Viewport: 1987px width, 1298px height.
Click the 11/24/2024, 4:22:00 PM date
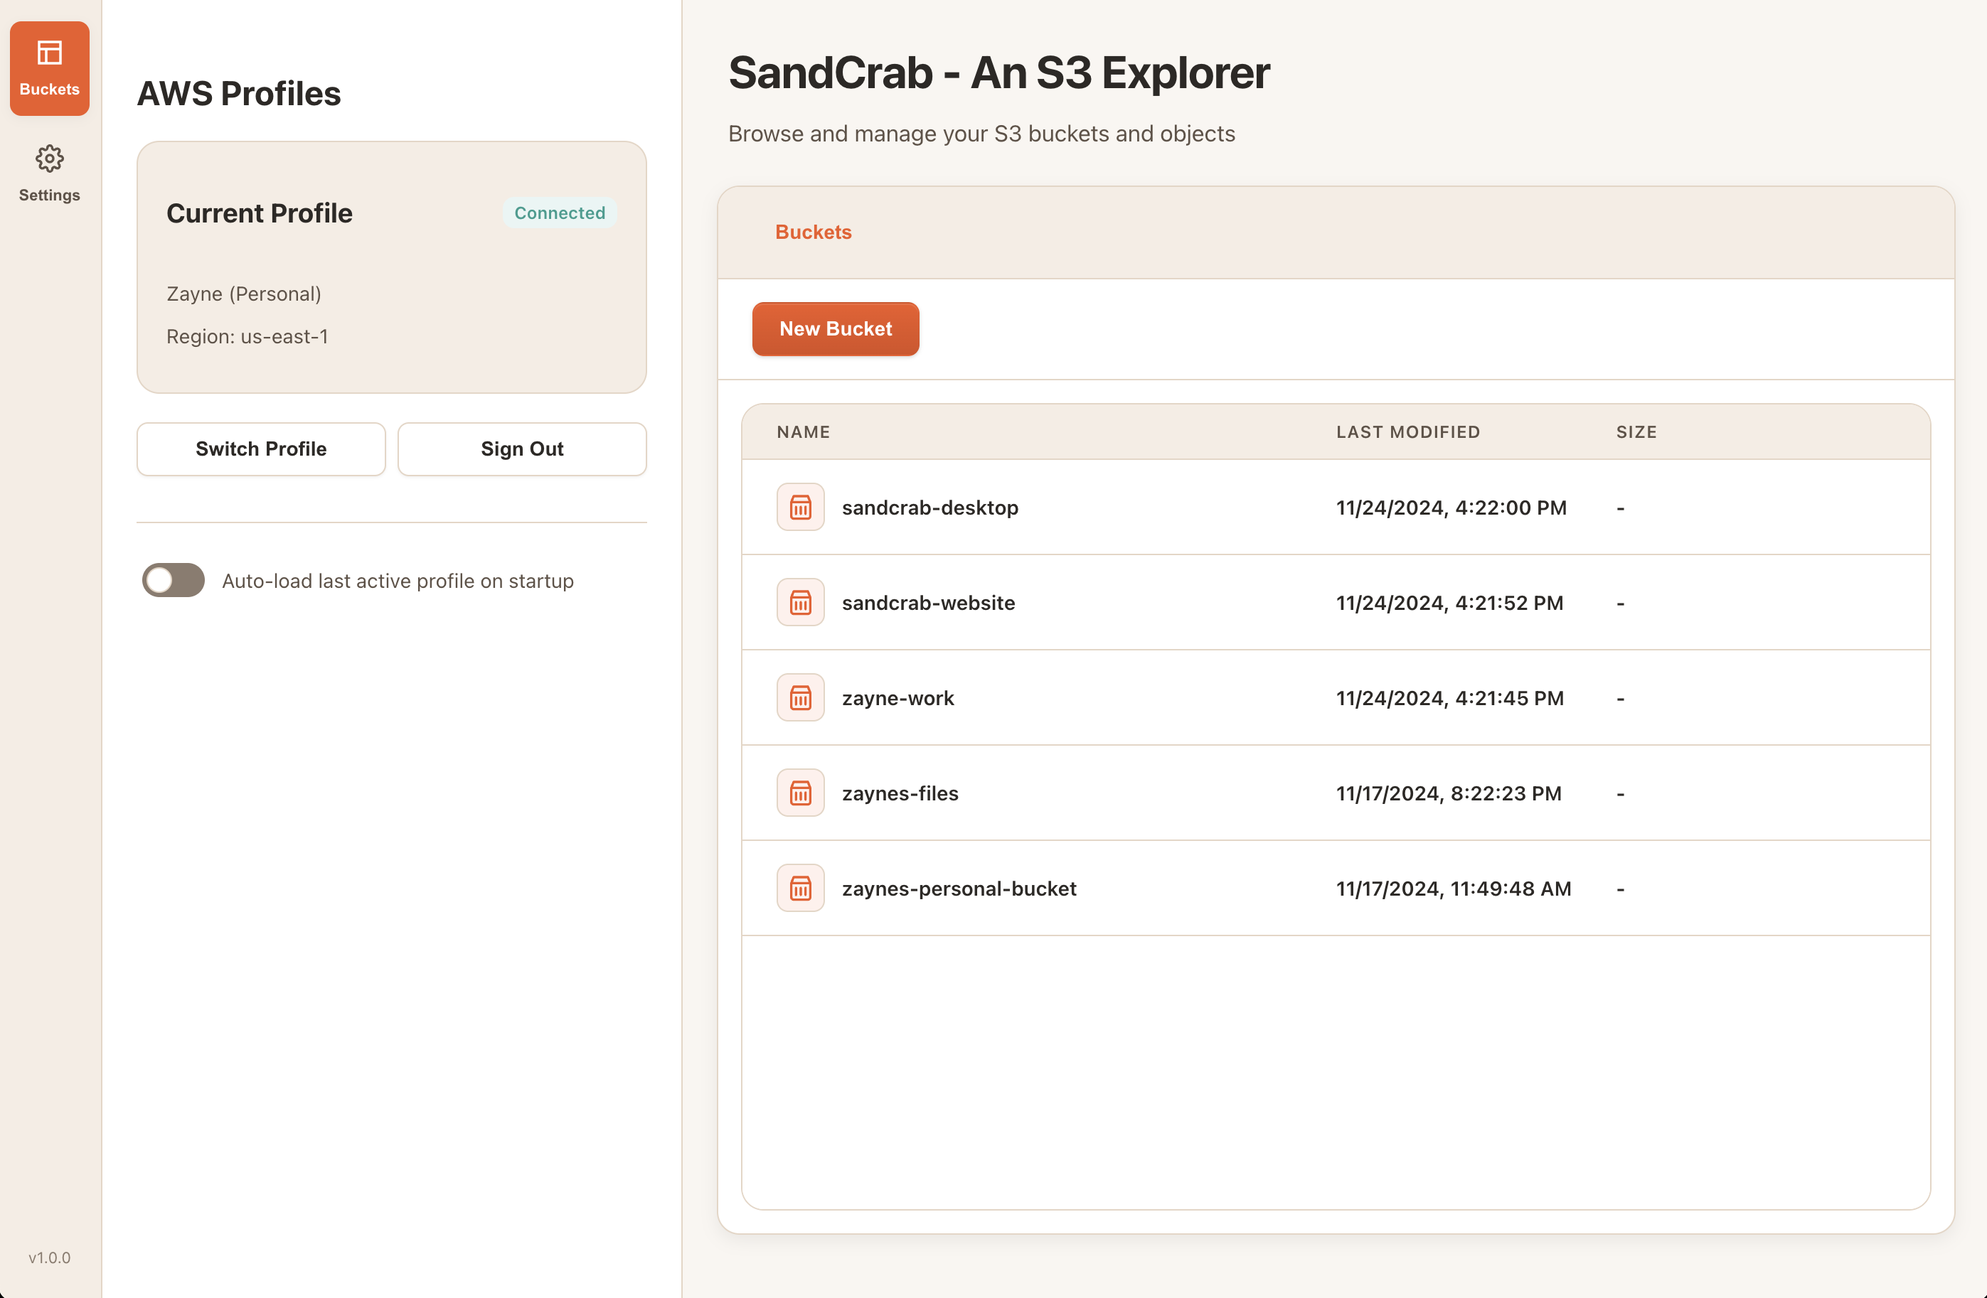[x=1451, y=508]
